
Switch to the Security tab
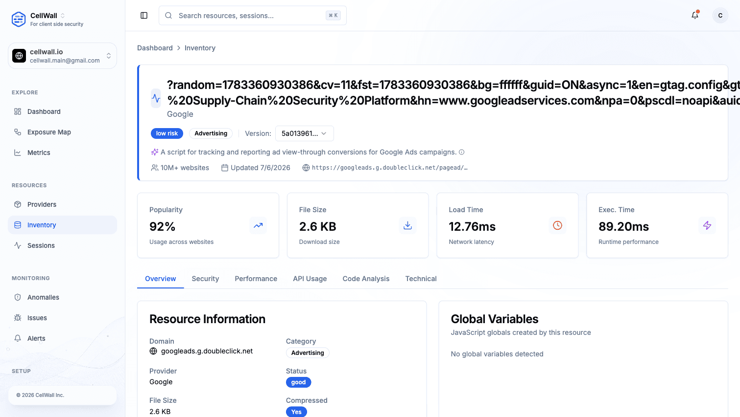coord(205,279)
